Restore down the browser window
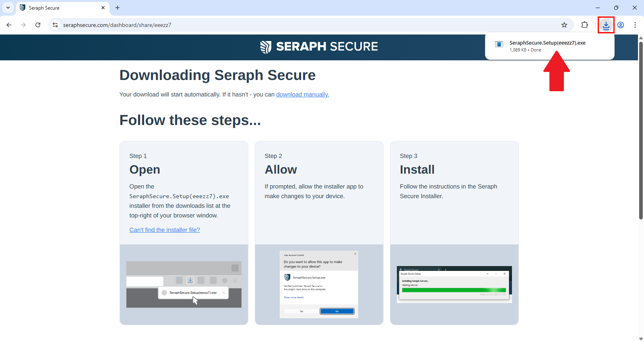Viewport: 644px width, 342px height. point(616,8)
